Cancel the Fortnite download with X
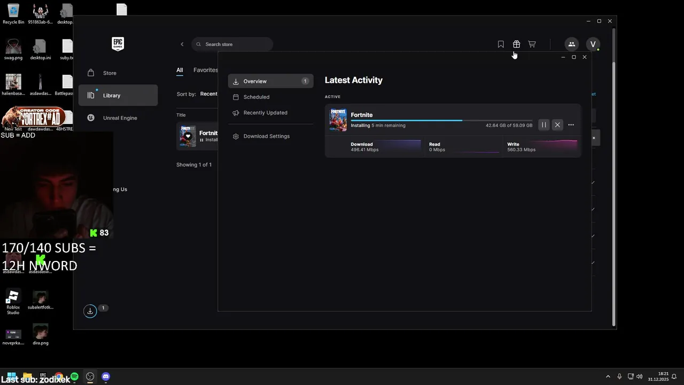Screen dimensions: 684x385 point(557,125)
